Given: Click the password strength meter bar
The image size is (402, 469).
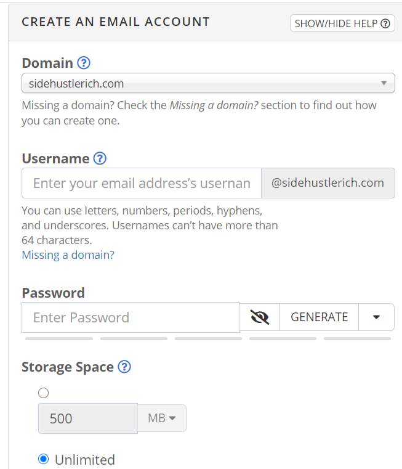Looking at the screenshot, I should [x=208, y=338].
